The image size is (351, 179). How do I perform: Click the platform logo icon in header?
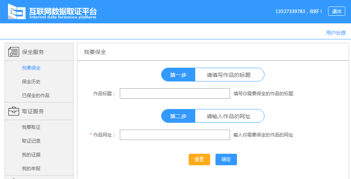[16, 11]
